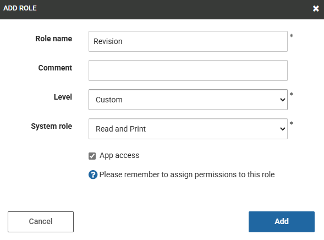Click the Role name label
Screen dimensions: 324x240
(x=54, y=39)
